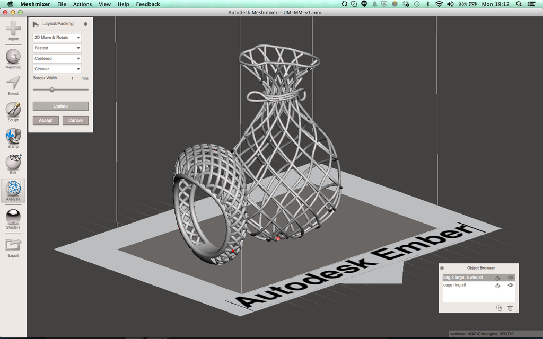Open the Apple menu
Screen dimensions: 543x339
click(10, 4)
